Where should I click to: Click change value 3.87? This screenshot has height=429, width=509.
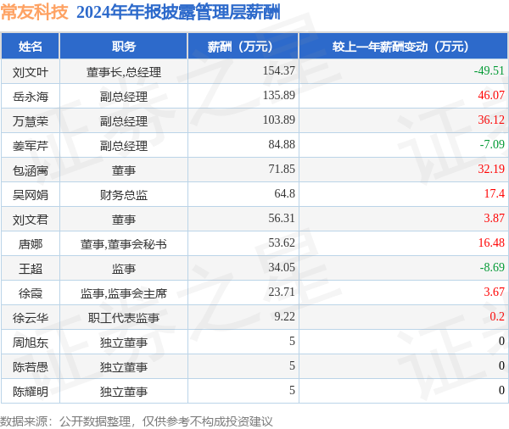point(494,218)
